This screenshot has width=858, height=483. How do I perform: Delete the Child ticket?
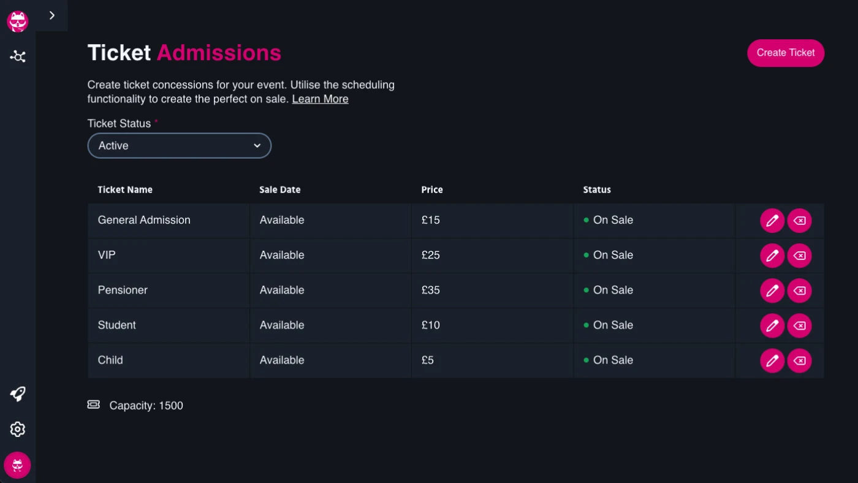point(799,360)
